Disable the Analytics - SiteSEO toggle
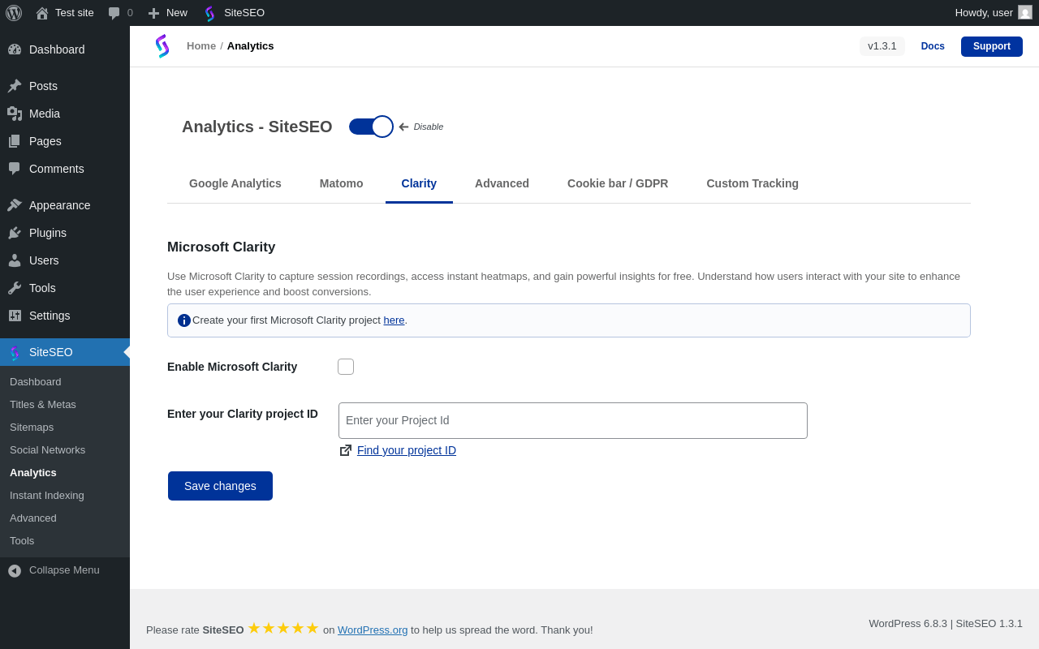This screenshot has width=1039, height=649. click(x=371, y=127)
